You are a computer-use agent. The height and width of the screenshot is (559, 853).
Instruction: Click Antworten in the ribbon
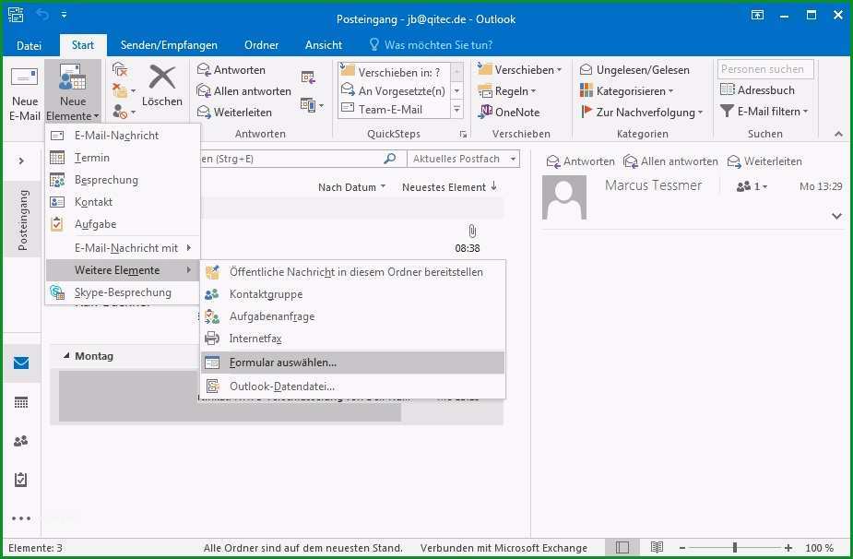231,70
